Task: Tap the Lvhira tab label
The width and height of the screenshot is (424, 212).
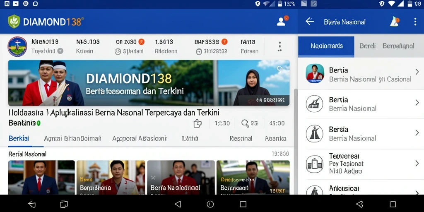Action: (190, 138)
